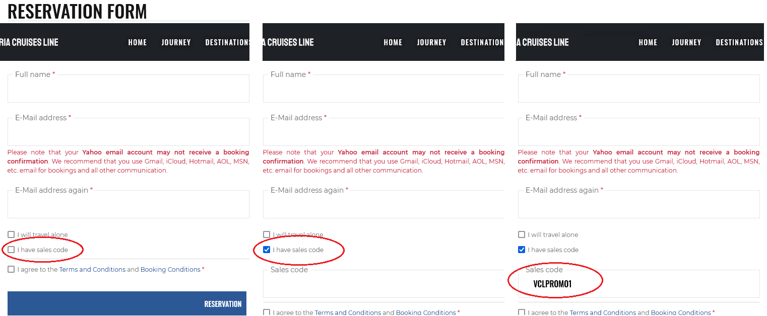767x316 pixels.
Task: Click the Yahoo email warning text in the third form
Action: pyautogui.click(x=639, y=161)
